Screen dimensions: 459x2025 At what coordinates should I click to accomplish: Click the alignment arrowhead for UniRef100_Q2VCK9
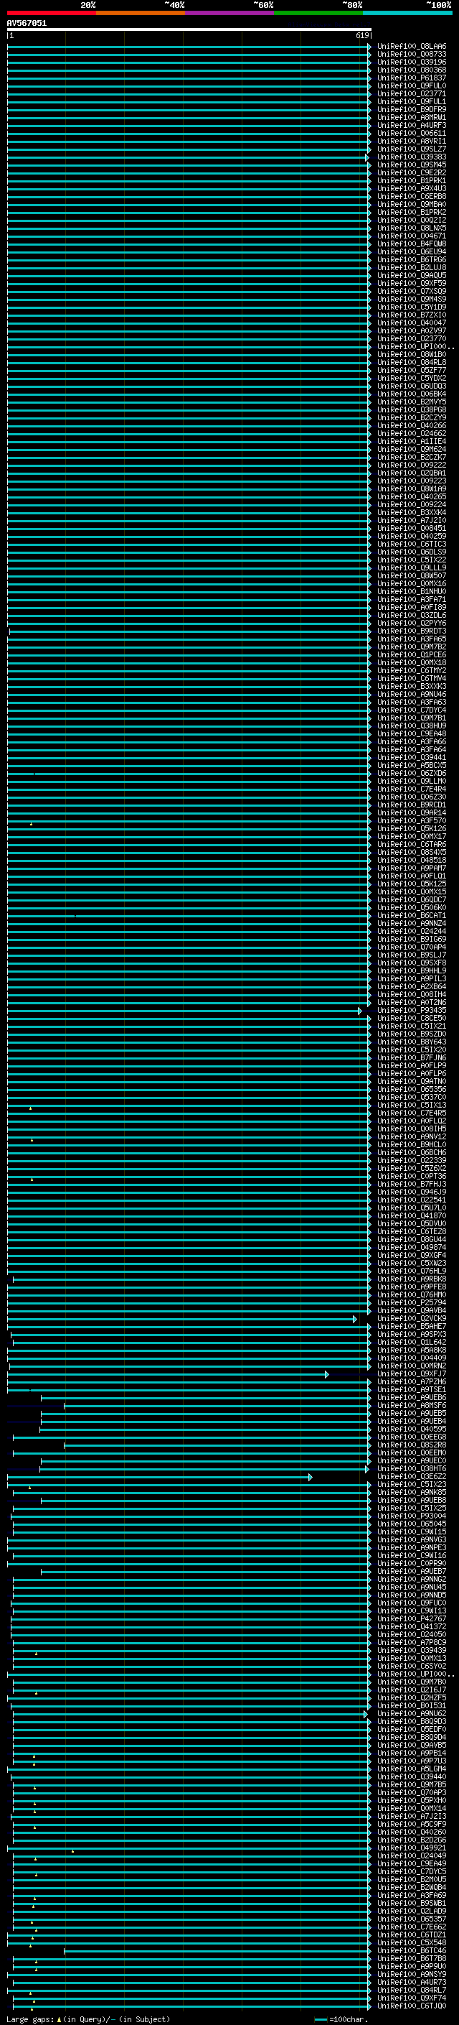click(x=354, y=1318)
